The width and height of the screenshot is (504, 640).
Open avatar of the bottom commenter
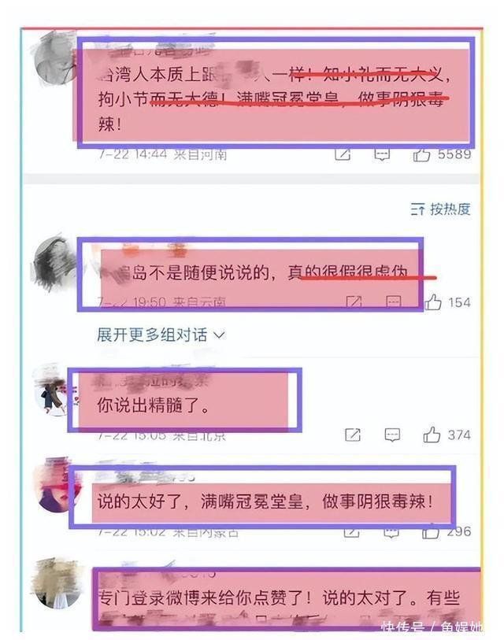(57, 583)
